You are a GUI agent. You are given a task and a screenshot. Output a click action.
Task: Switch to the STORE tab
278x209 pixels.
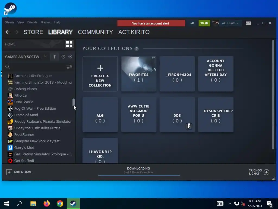tap(33, 32)
